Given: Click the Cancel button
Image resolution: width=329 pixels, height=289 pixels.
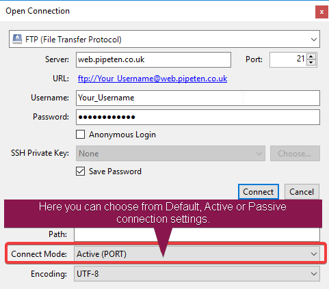Looking at the screenshot, I should click(x=302, y=192).
